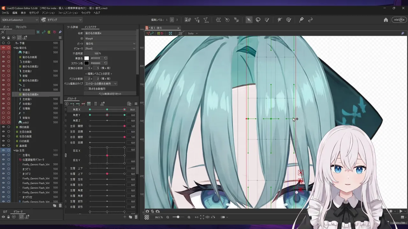
Task: Toggle visibility eye of 左目 folder
Action: tap(4, 150)
